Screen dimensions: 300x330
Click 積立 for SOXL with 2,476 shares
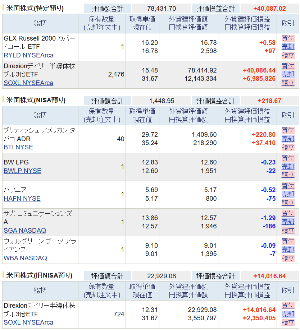coord(288,83)
